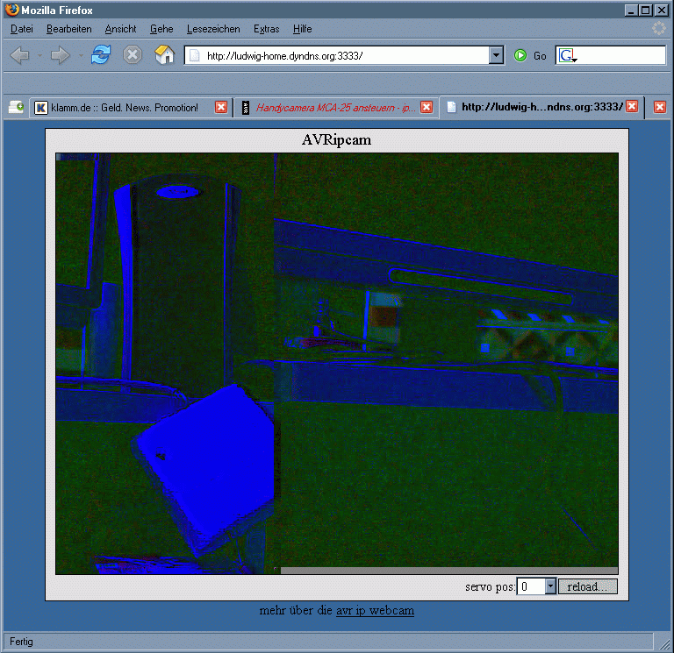Screen dimensions: 674x653
Task: Open the servo pos dropdown
Action: point(550,586)
